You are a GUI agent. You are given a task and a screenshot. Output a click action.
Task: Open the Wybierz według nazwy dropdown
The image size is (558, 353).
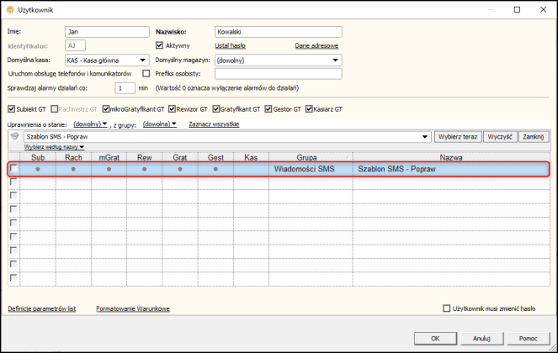(x=54, y=147)
